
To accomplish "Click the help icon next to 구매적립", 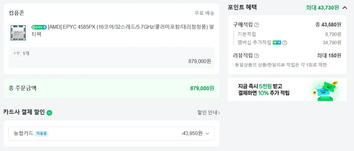I will (x=257, y=25).
